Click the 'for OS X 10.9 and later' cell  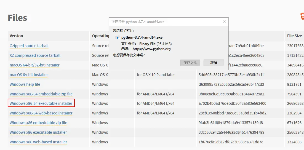tap(156, 75)
